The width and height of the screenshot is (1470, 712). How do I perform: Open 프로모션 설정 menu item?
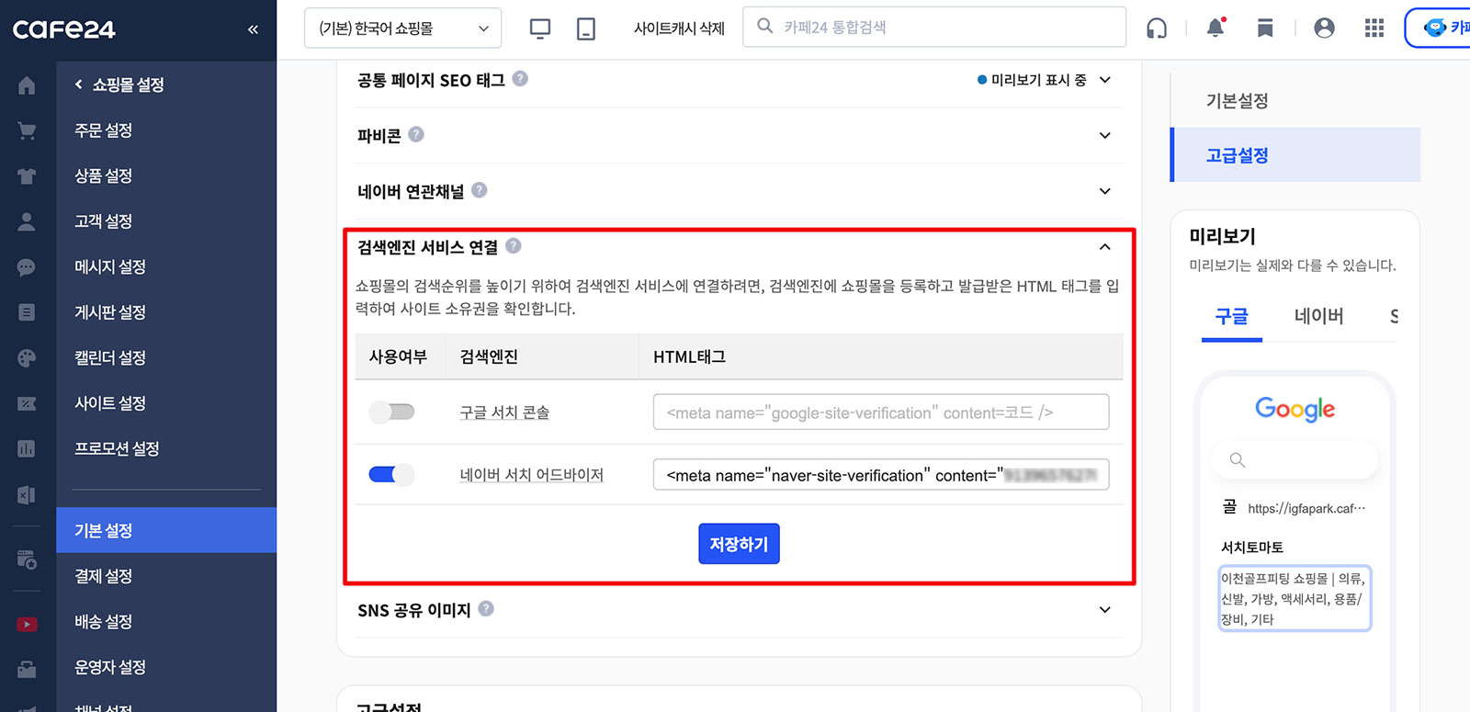[x=117, y=448]
